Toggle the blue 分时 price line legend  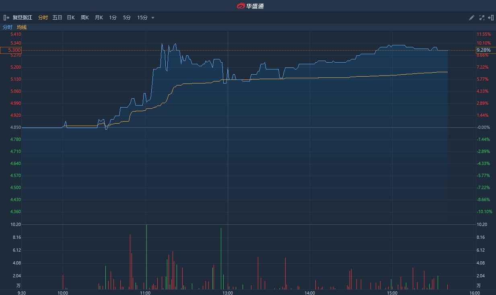pos(8,27)
